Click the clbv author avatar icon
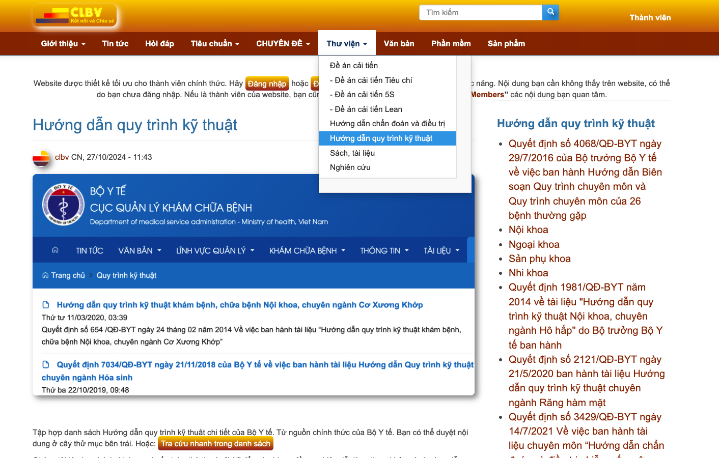The height and width of the screenshot is (458, 719). point(41,158)
